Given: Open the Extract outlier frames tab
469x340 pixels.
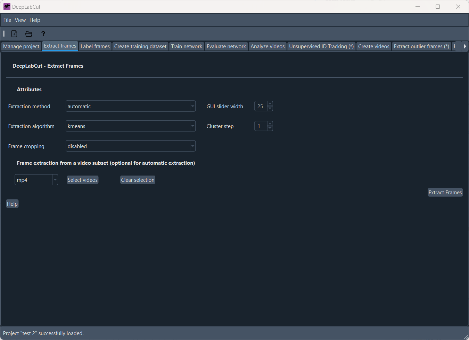Looking at the screenshot, I should click(x=421, y=46).
